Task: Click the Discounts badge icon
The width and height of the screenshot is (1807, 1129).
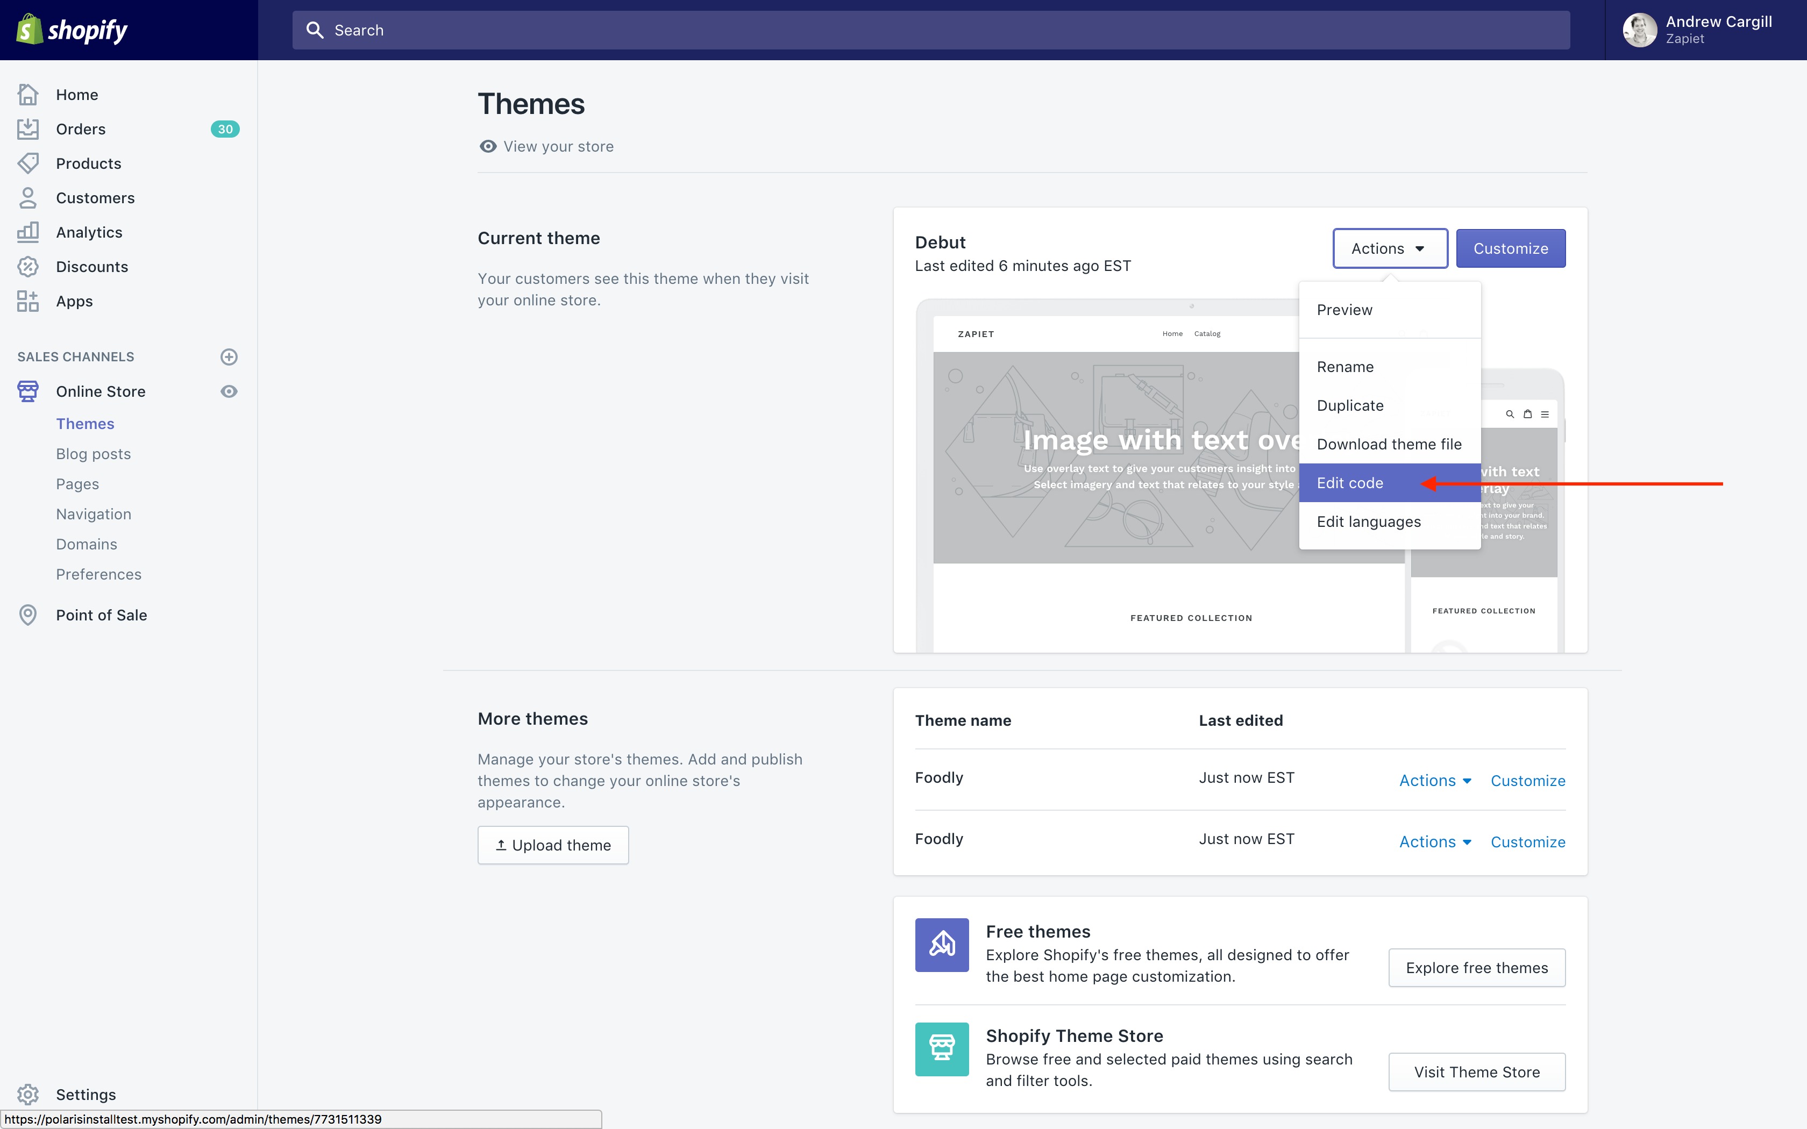Action: [27, 267]
